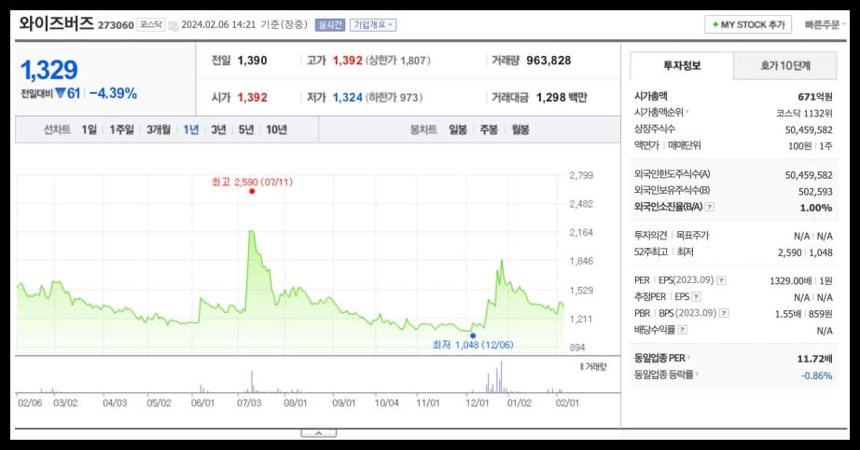Select the 3개월 line chart period
The image size is (860, 450).
click(158, 130)
